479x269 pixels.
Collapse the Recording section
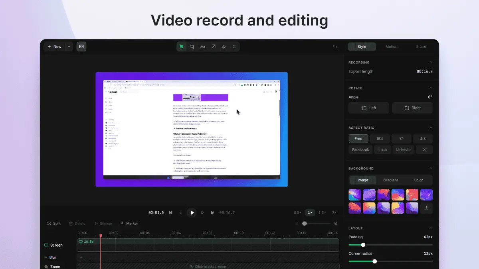(430, 63)
